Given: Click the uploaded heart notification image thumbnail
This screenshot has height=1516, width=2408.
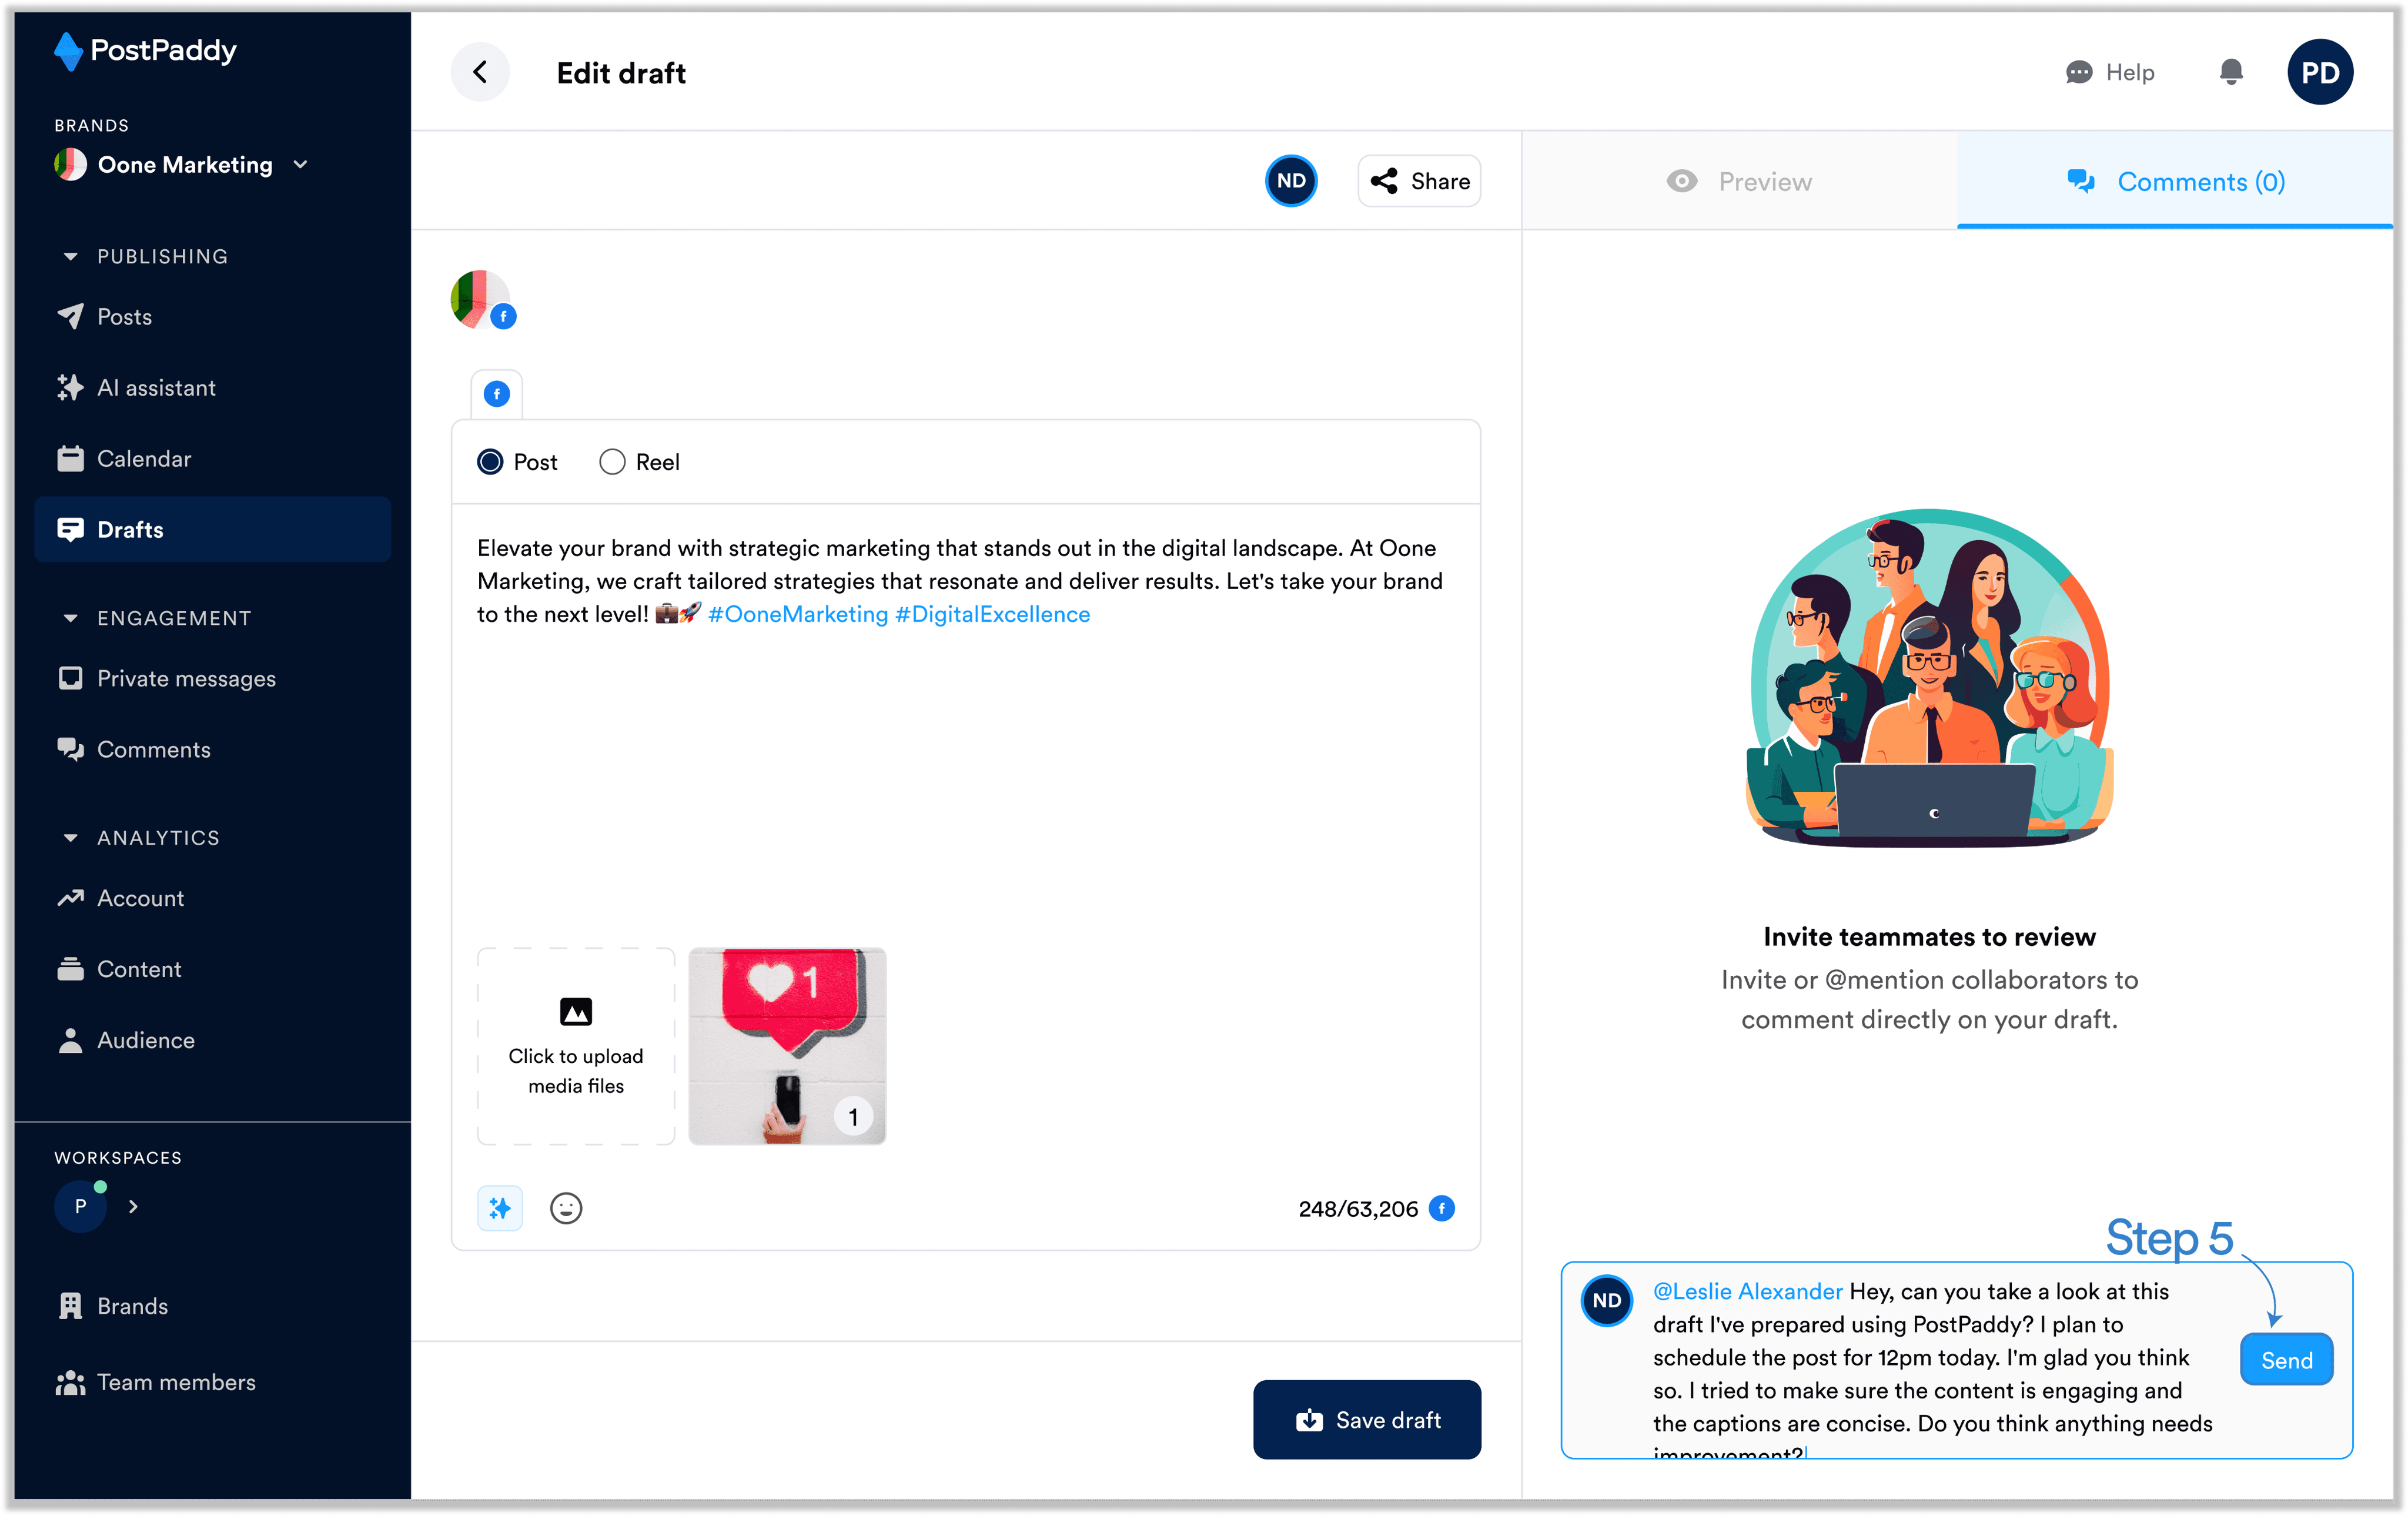Looking at the screenshot, I should point(787,1046).
